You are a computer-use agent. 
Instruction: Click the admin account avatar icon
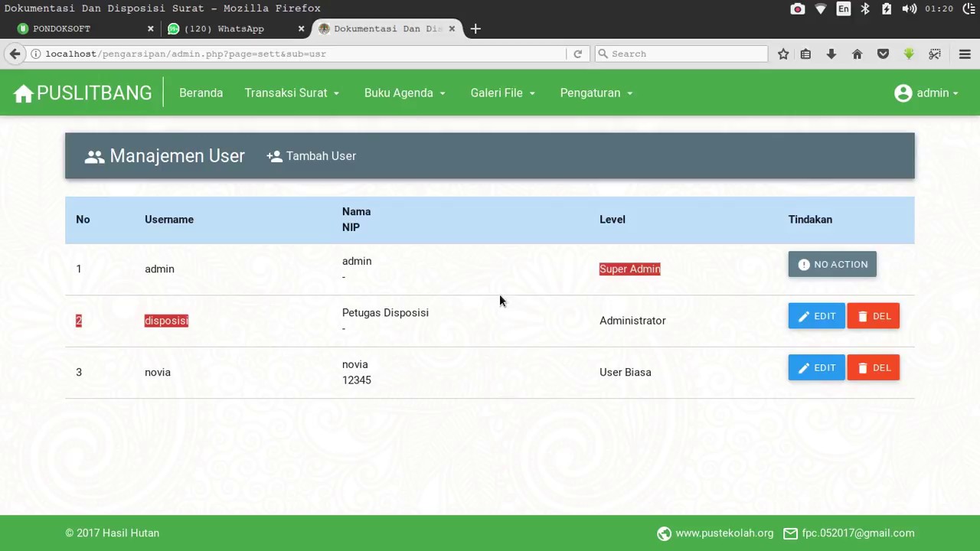pos(903,93)
